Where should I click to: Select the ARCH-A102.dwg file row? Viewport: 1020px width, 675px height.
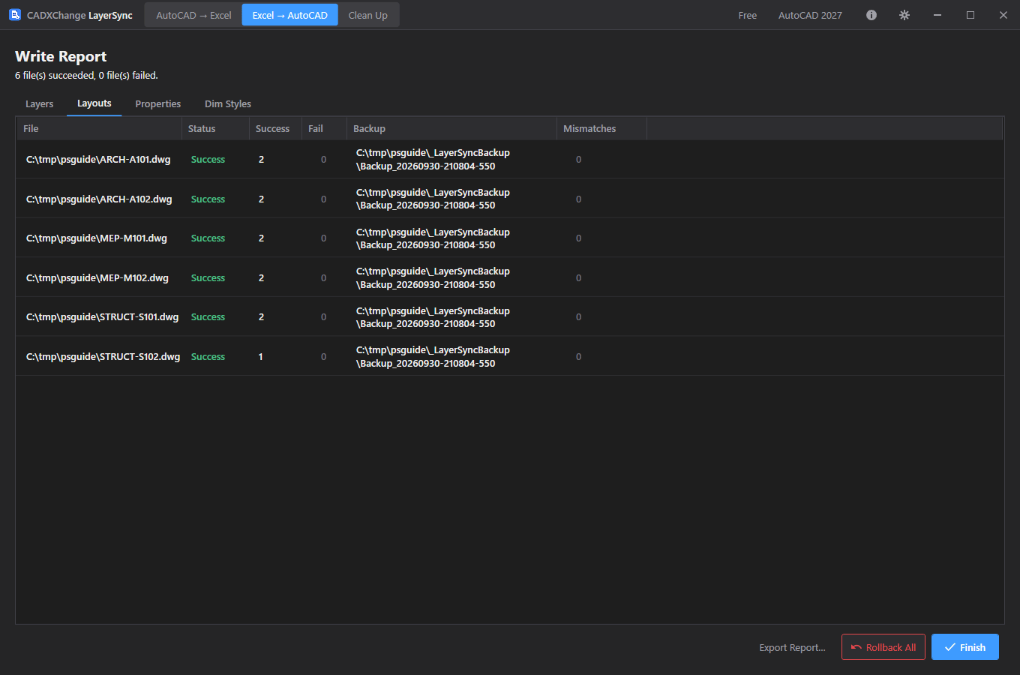coord(510,199)
